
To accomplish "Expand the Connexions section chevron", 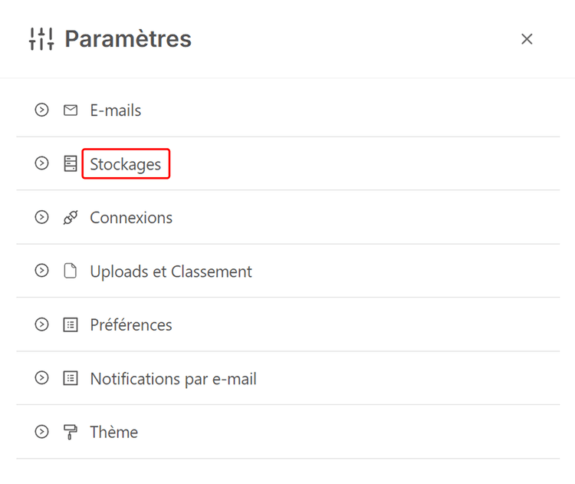I will click(x=41, y=218).
